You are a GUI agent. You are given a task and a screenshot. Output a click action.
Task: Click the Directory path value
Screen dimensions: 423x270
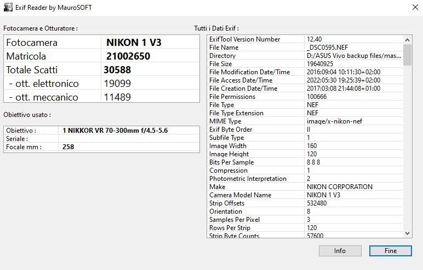(x=353, y=56)
